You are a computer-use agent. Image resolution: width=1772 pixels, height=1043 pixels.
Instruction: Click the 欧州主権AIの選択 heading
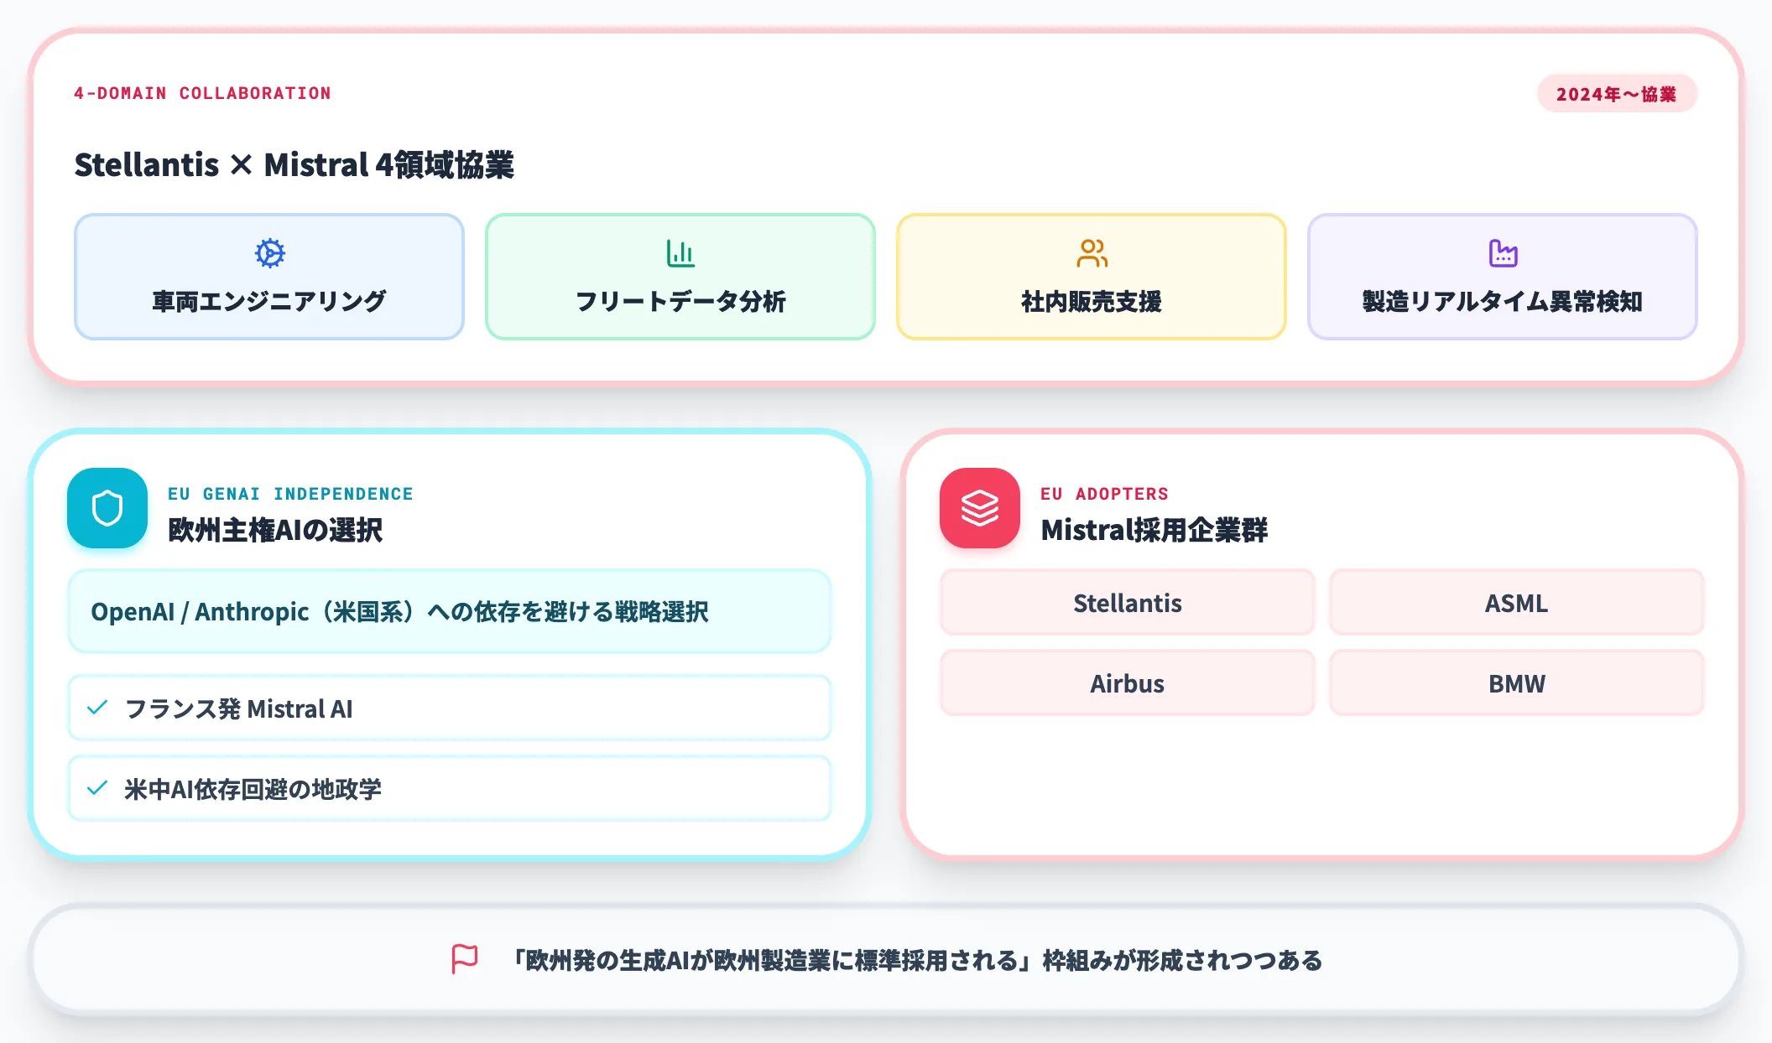(x=275, y=530)
